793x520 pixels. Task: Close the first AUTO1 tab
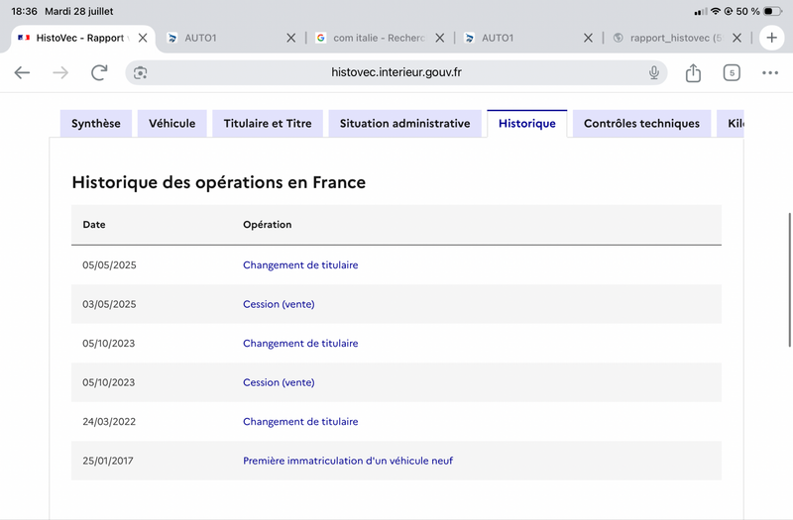click(290, 38)
